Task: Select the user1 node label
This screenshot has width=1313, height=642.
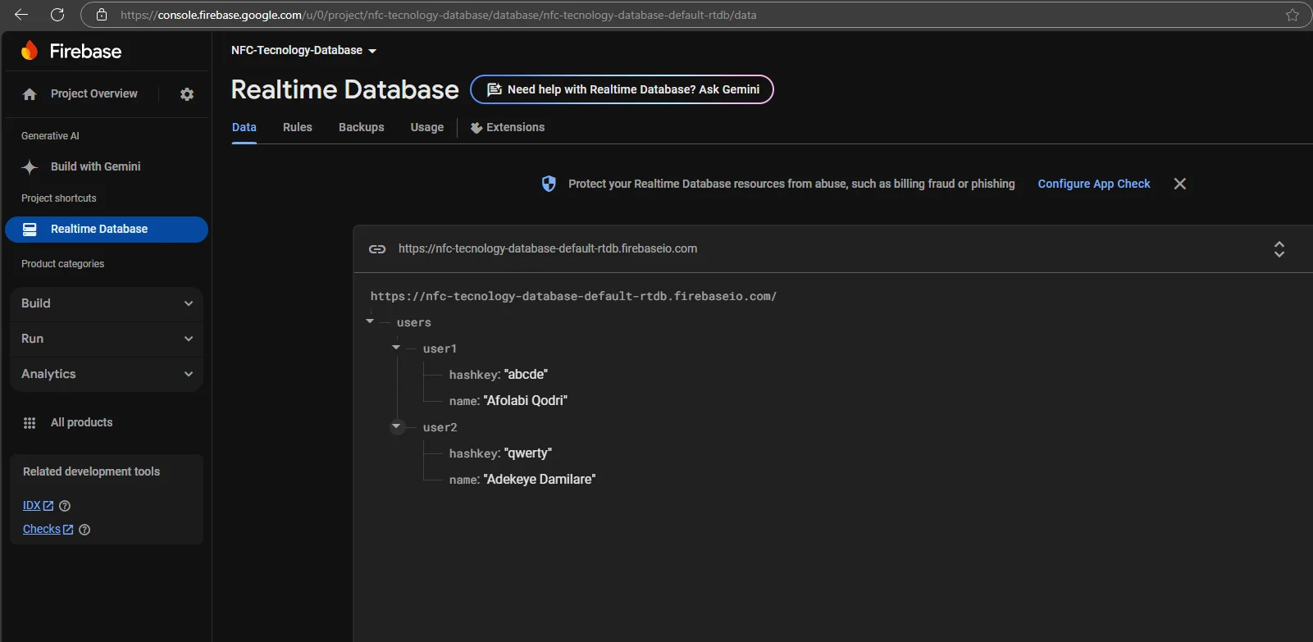Action: [x=440, y=348]
